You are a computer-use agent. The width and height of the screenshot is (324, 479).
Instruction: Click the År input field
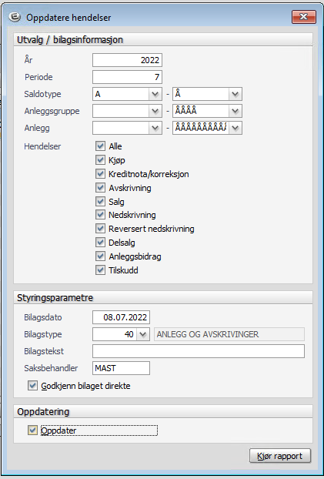click(127, 60)
